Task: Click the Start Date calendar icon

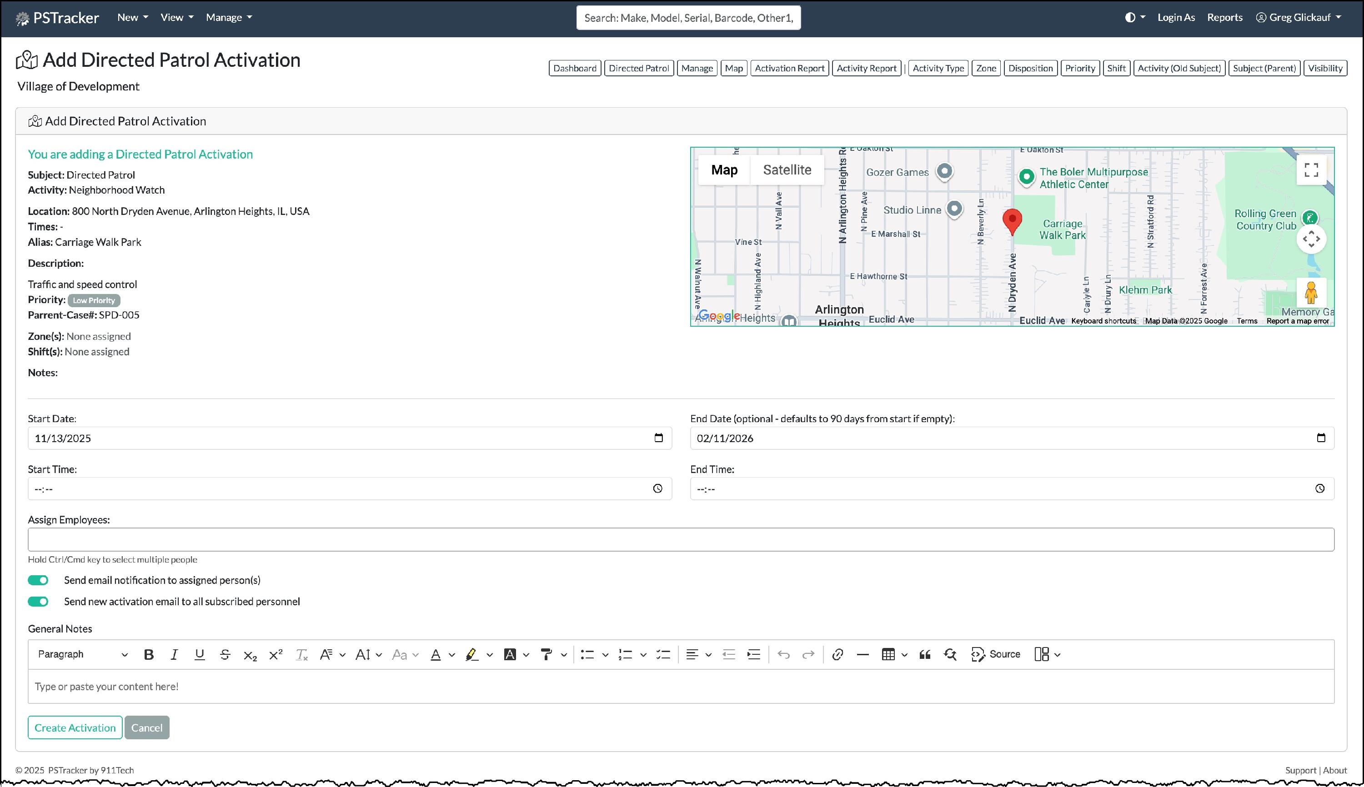Action: click(x=658, y=438)
